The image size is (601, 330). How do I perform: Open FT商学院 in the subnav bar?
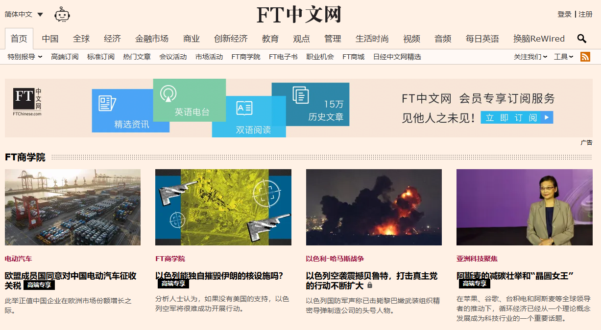click(246, 57)
